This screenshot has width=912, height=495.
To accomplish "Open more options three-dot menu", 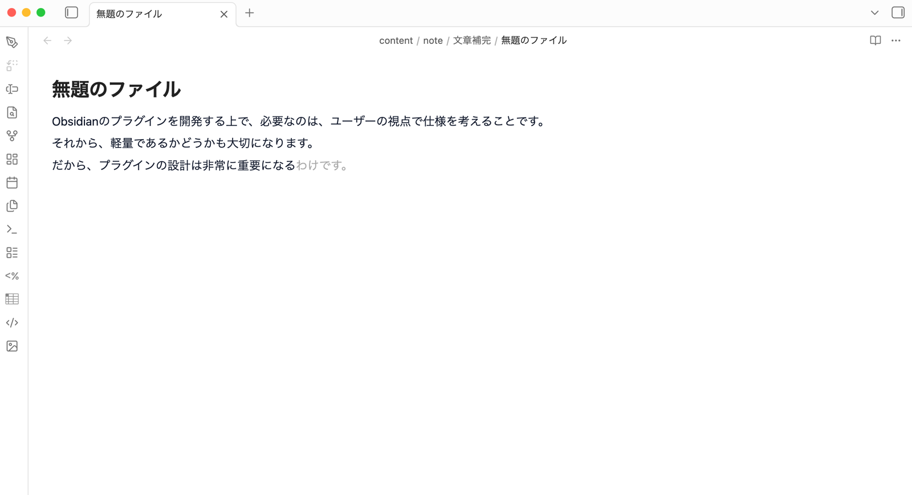I will coord(896,40).
